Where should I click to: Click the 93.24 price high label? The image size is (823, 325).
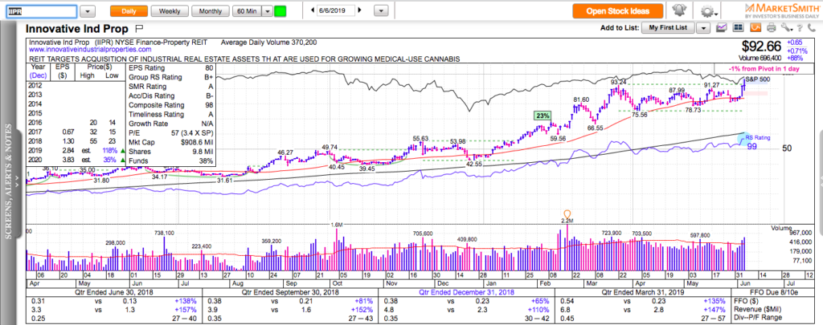[x=618, y=82]
